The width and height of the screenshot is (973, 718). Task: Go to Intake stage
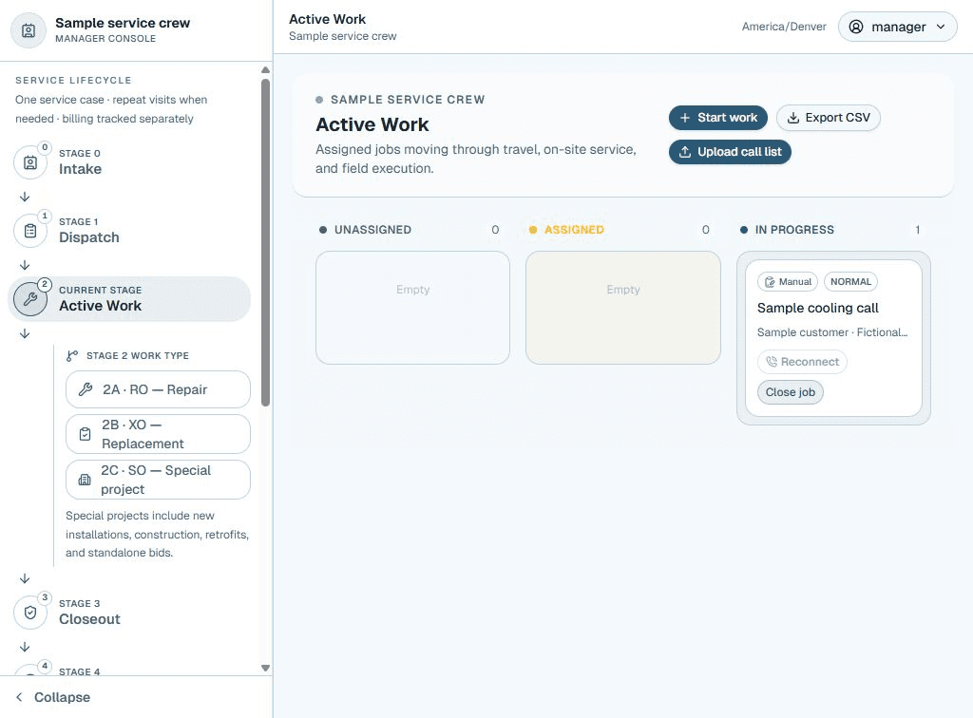click(131, 162)
